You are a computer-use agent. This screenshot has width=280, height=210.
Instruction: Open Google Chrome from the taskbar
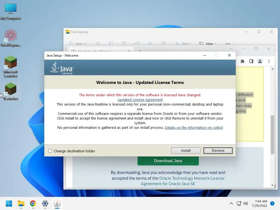click(x=33, y=203)
